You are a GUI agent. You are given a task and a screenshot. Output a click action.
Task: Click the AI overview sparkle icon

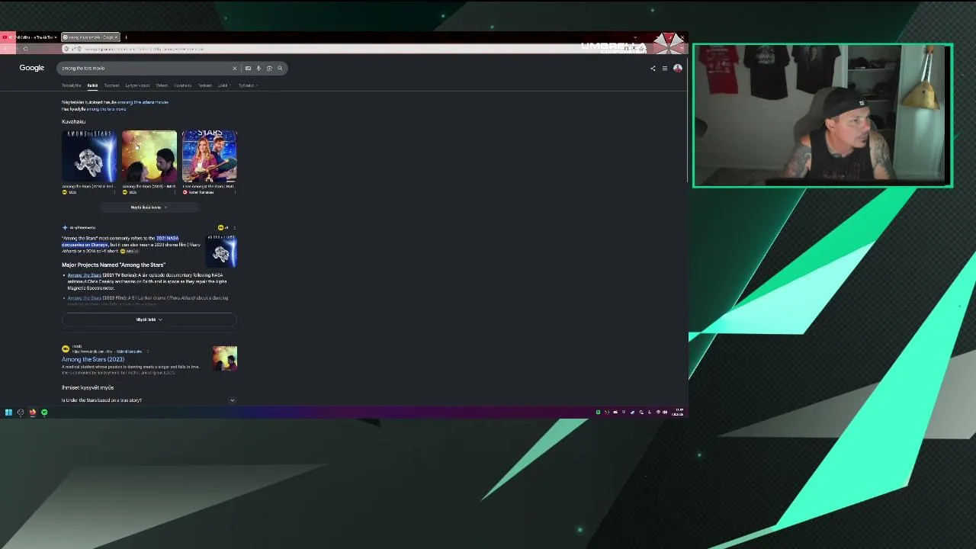click(x=65, y=227)
